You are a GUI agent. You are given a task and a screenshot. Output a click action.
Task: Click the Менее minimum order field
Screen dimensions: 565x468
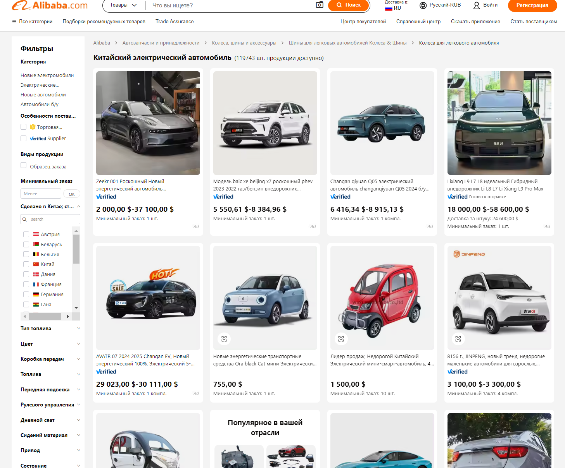click(41, 194)
